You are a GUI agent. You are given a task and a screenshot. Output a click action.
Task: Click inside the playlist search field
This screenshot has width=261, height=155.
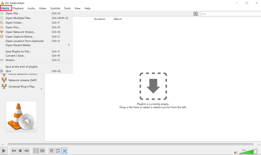(230, 14)
